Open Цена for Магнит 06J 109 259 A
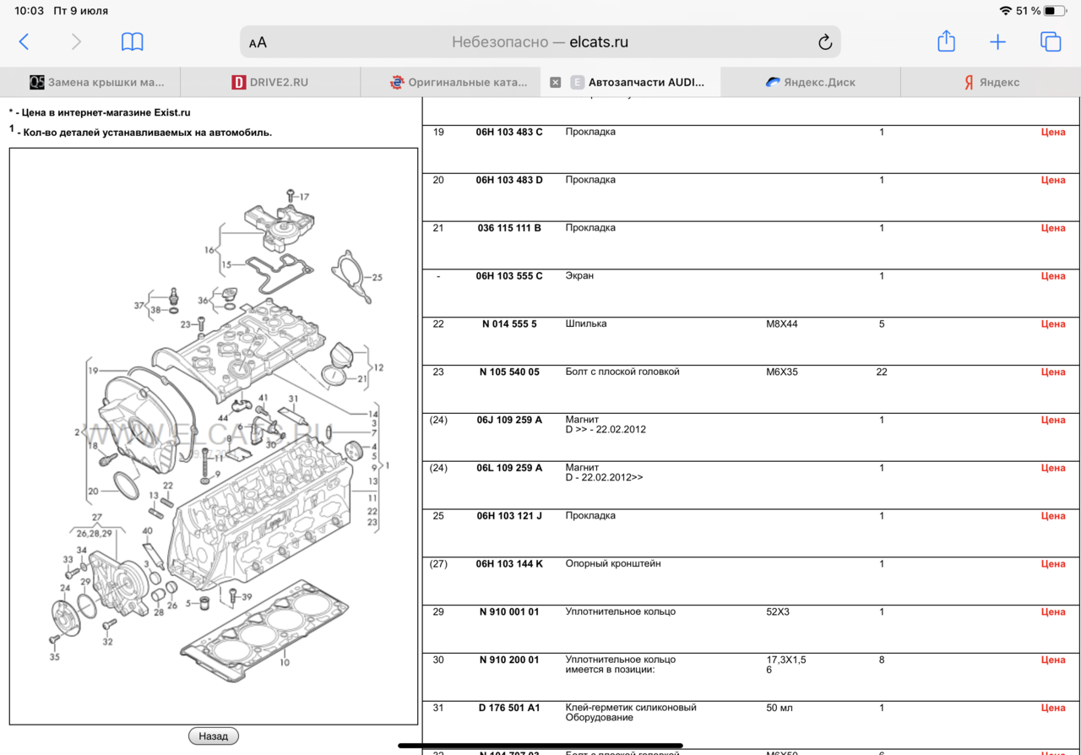1081x755 pixels. pyautogui.click(x=1052, y=420)
